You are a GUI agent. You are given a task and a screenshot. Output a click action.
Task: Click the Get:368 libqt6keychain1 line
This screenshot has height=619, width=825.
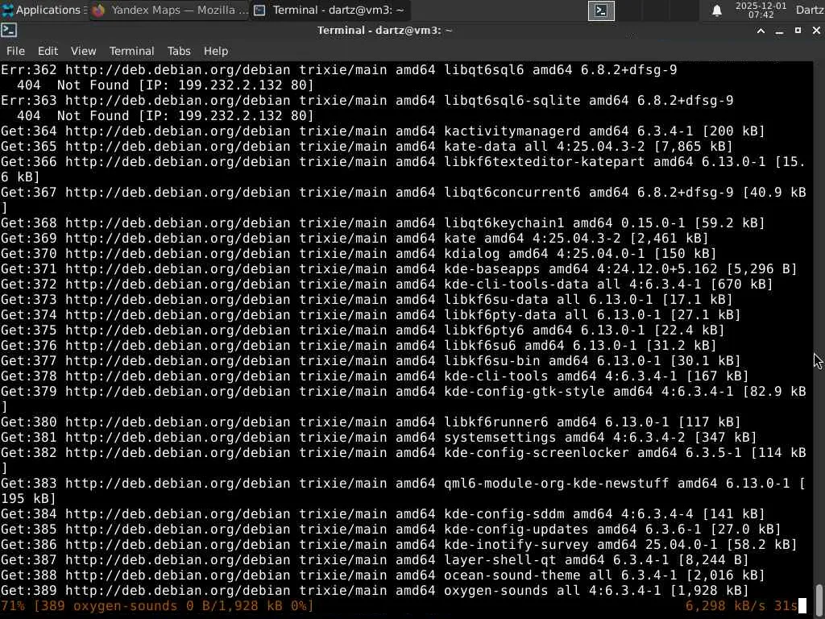383,222
